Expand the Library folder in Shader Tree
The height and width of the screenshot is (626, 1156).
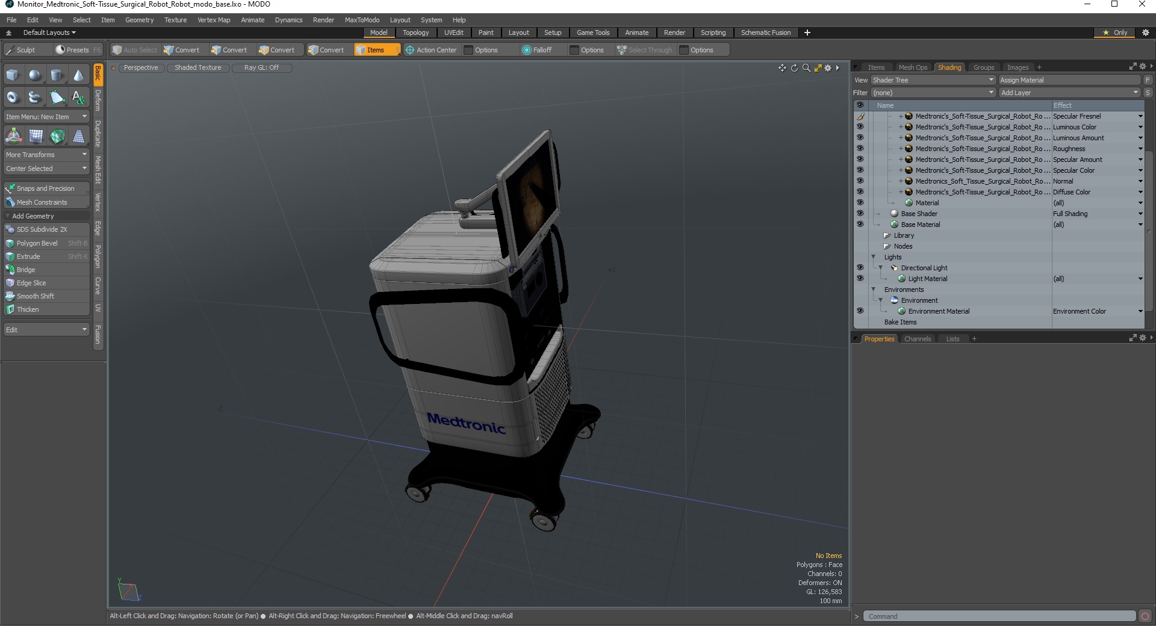click(x=887, y=235)
